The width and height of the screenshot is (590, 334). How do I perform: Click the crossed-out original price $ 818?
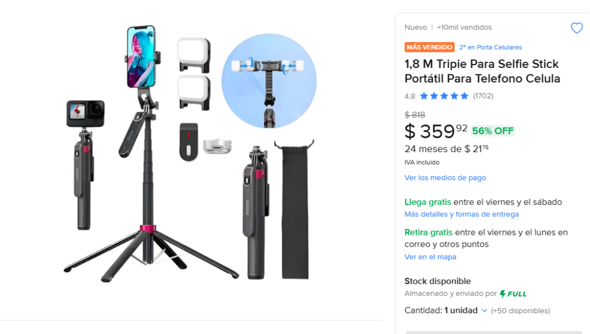(x=415, y=115)
